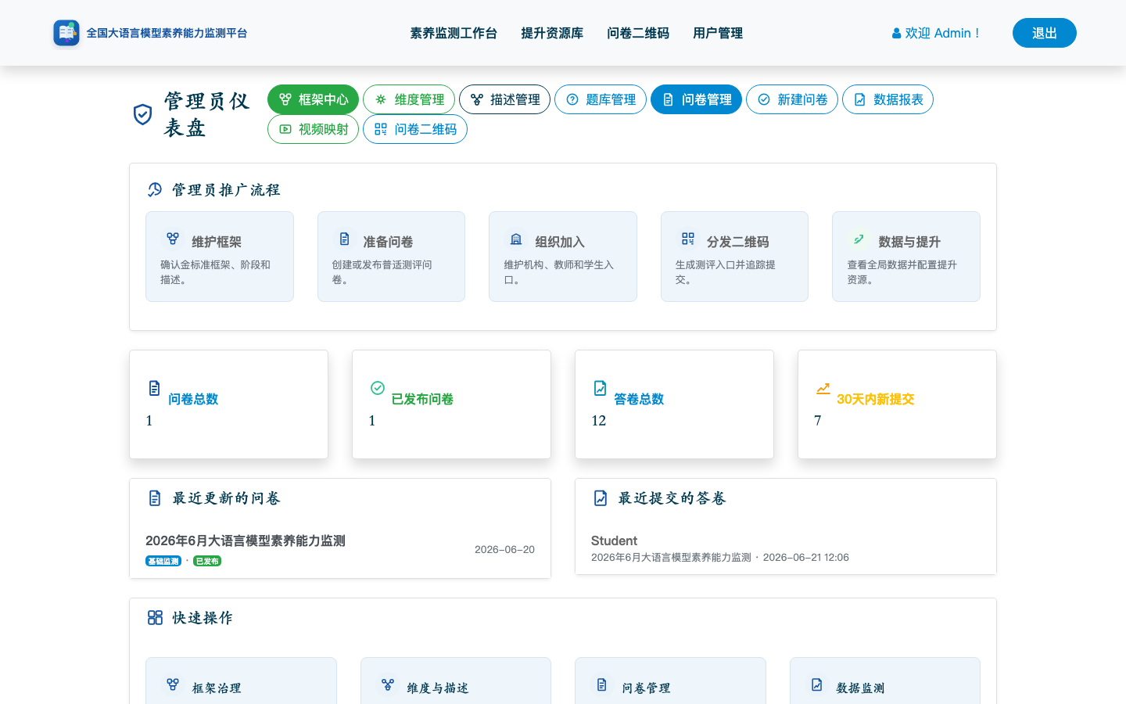Click the blue 退出 button
The width and height of the screenshot is (1126, 704).
1045,33
